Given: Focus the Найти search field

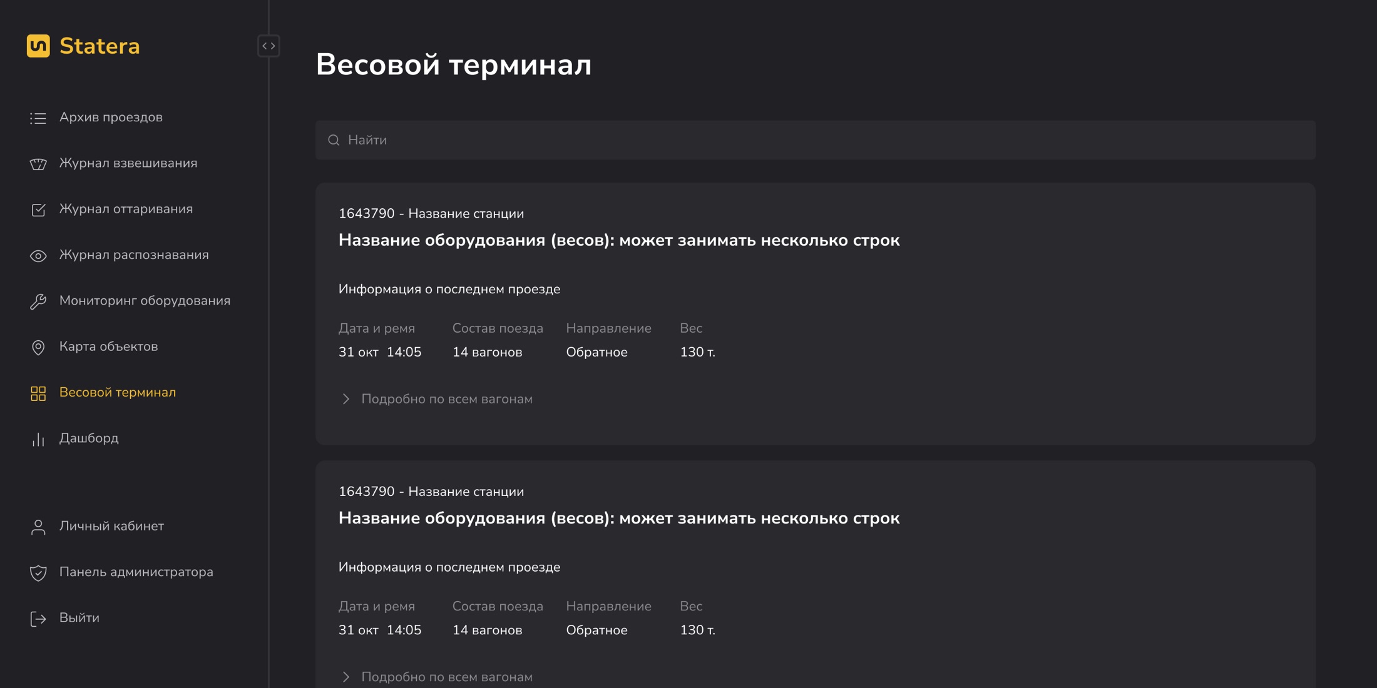Looking at the screenshot, I should [815, 140].
